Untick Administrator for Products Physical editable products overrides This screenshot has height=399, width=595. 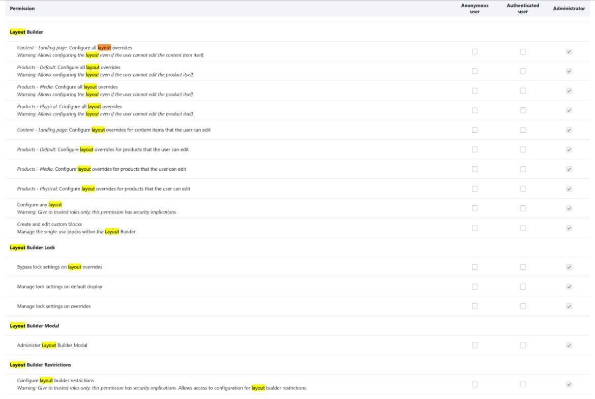[x=569, y=189]
